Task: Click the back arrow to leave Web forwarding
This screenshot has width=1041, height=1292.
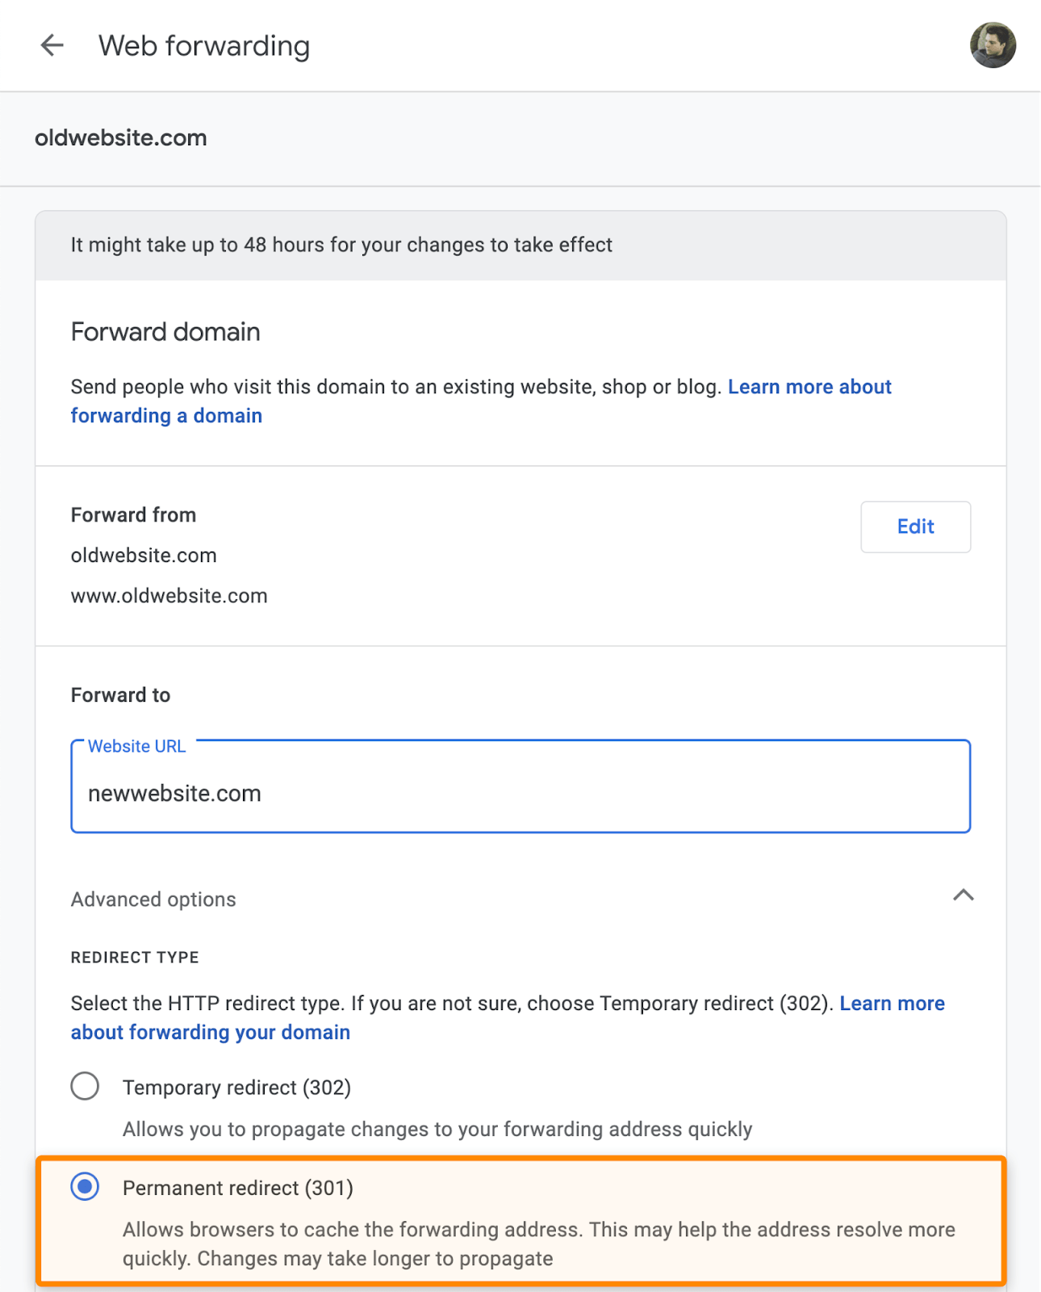Action: click(52, 45)
